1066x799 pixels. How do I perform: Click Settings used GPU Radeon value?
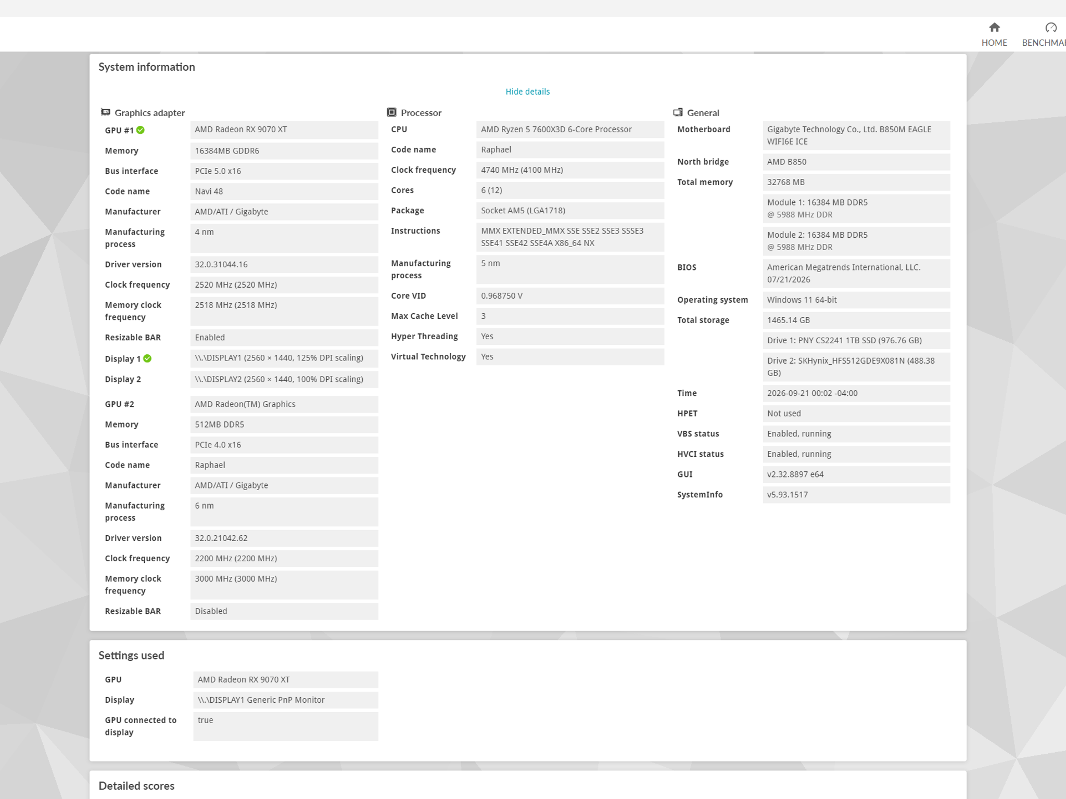[x=286, y=680]
